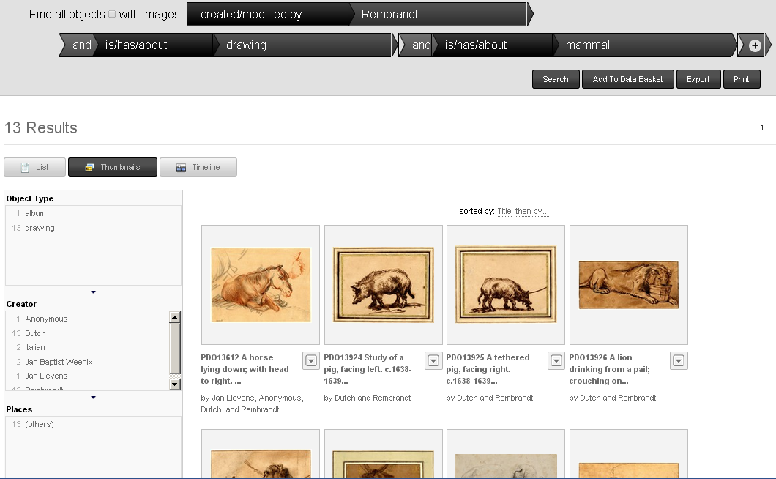This screenshot has height=479, width=776.
Task: Filter by object type 'drawing'
Action: pos(40,228)
